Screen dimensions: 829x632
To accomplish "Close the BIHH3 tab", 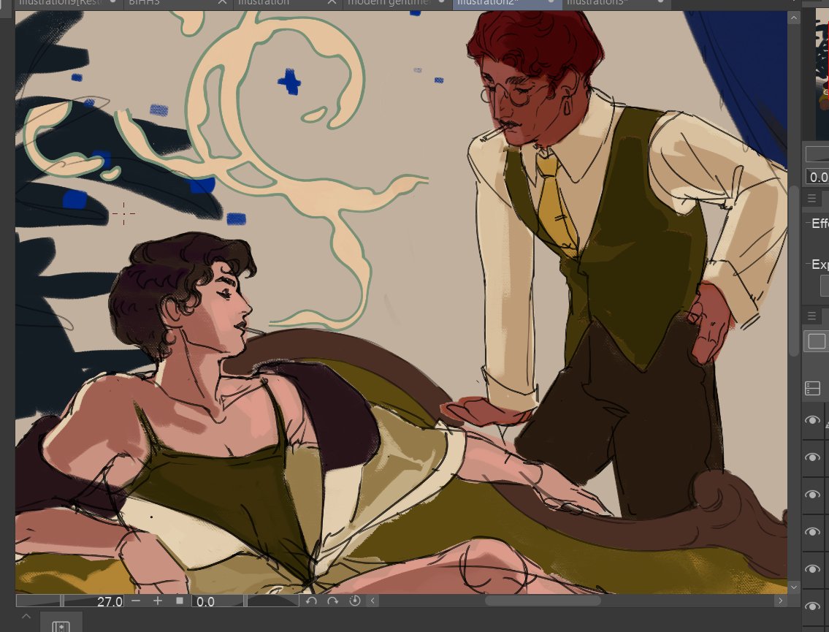I will tap(223, 2).
